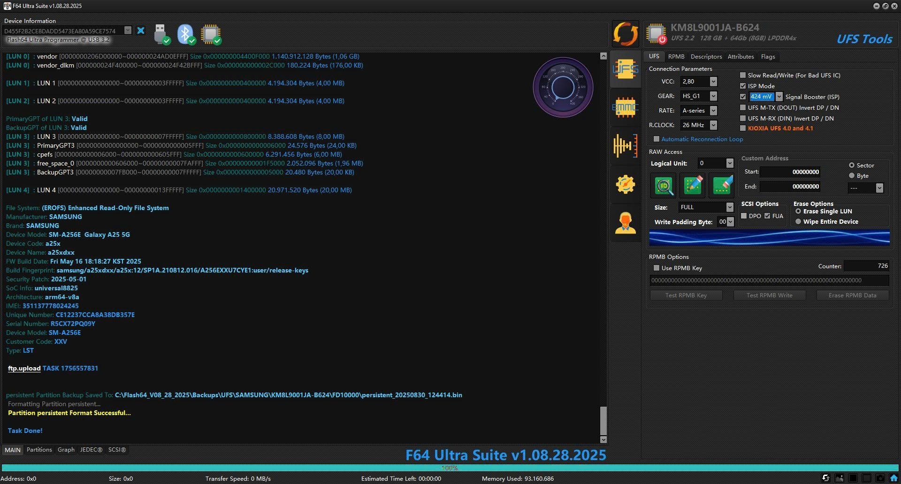Switch to the Partitions tab

click(x=39, y=449)
